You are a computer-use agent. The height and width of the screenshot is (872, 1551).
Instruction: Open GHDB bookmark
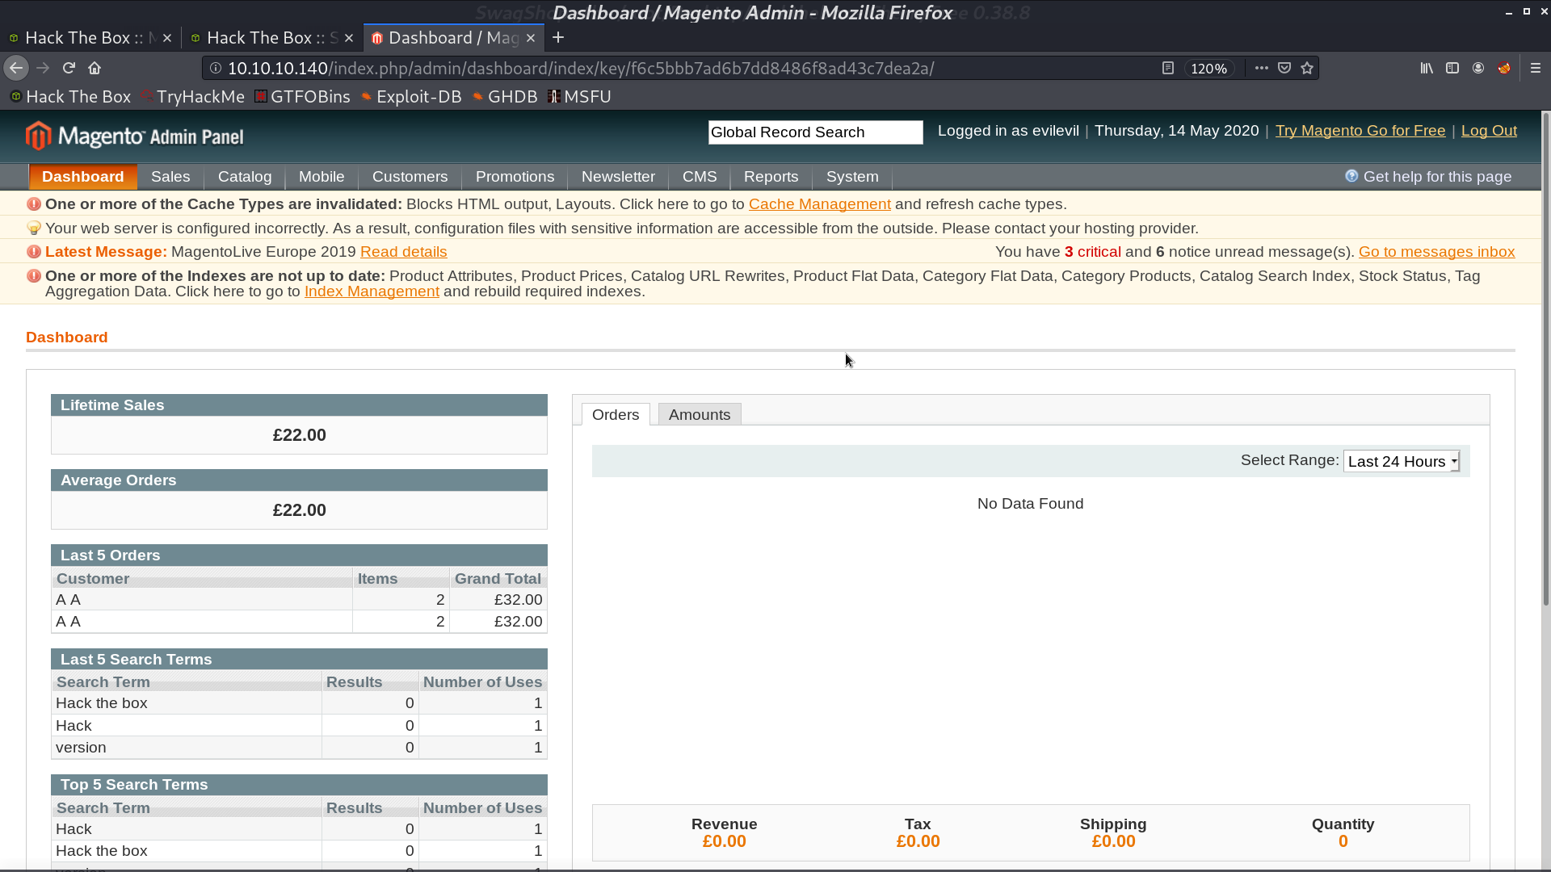505,97
